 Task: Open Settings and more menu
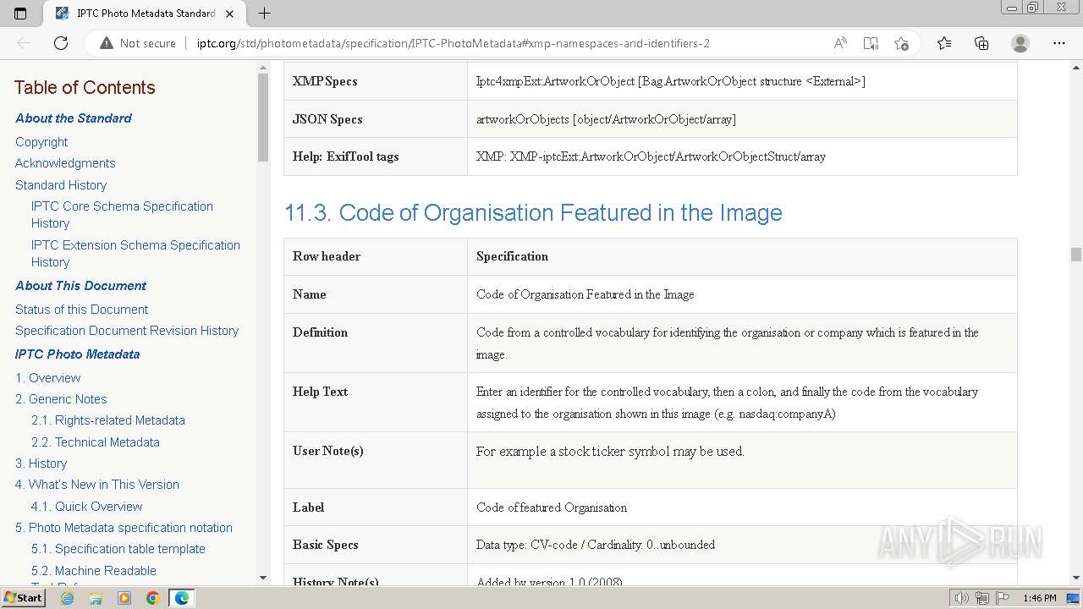pyautogui.click(x=1059, y=43)
